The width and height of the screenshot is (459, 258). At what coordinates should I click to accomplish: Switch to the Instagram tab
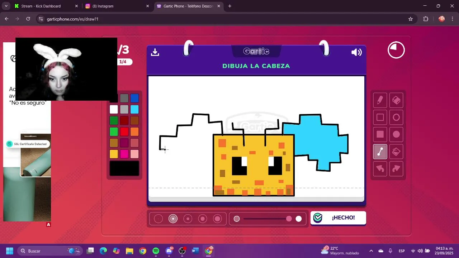pos(117,6)
